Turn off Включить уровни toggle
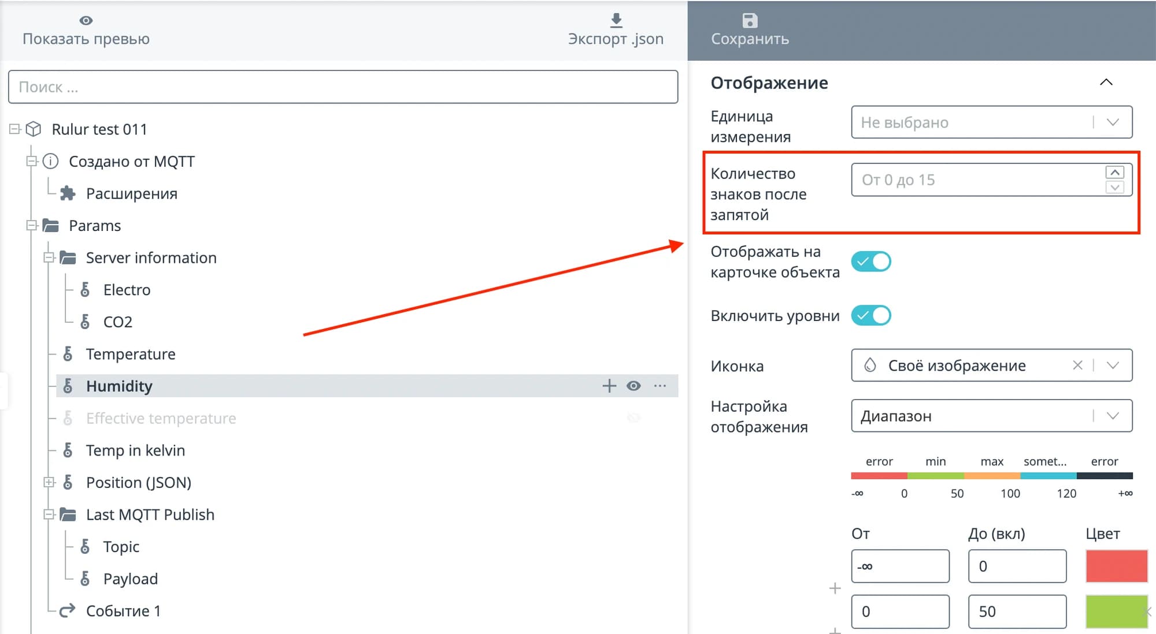Viewport: 1156px width, 634px height. coord(871,315)
